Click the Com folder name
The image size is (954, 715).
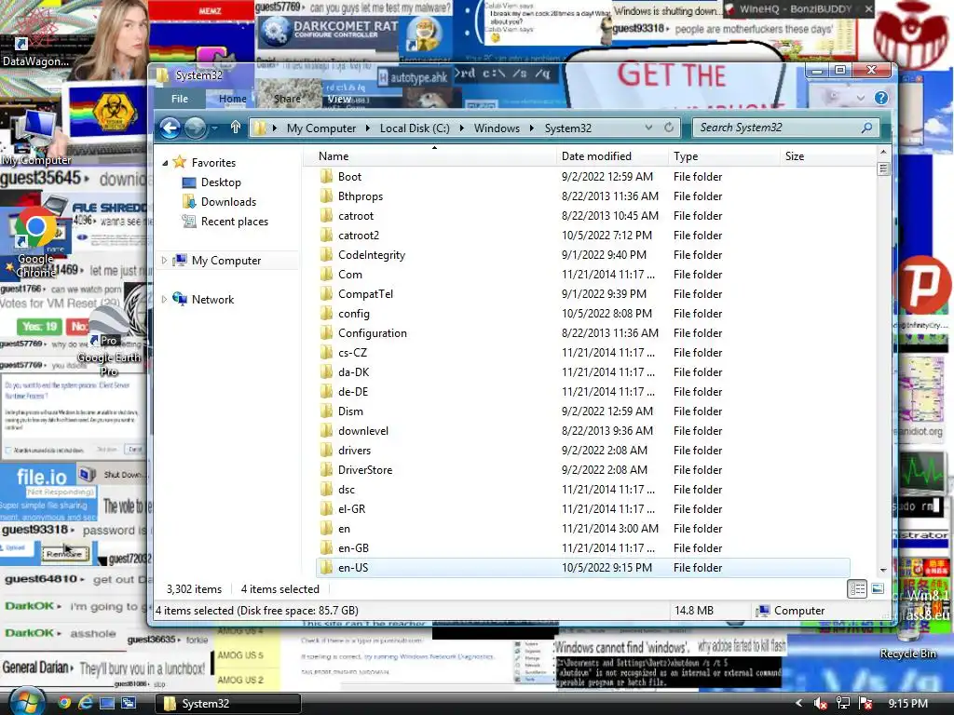[350, 275]
